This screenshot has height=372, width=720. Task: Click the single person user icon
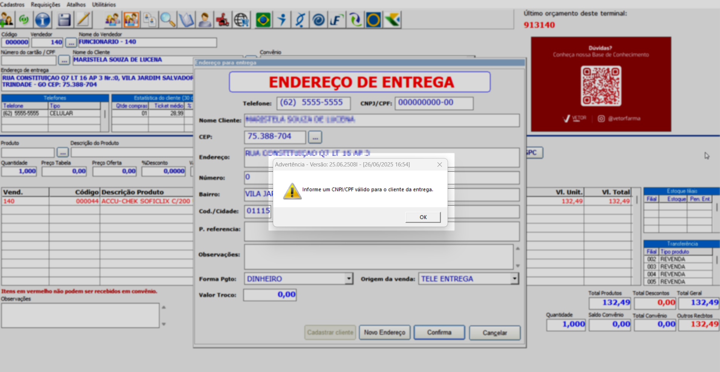point(205,20)
